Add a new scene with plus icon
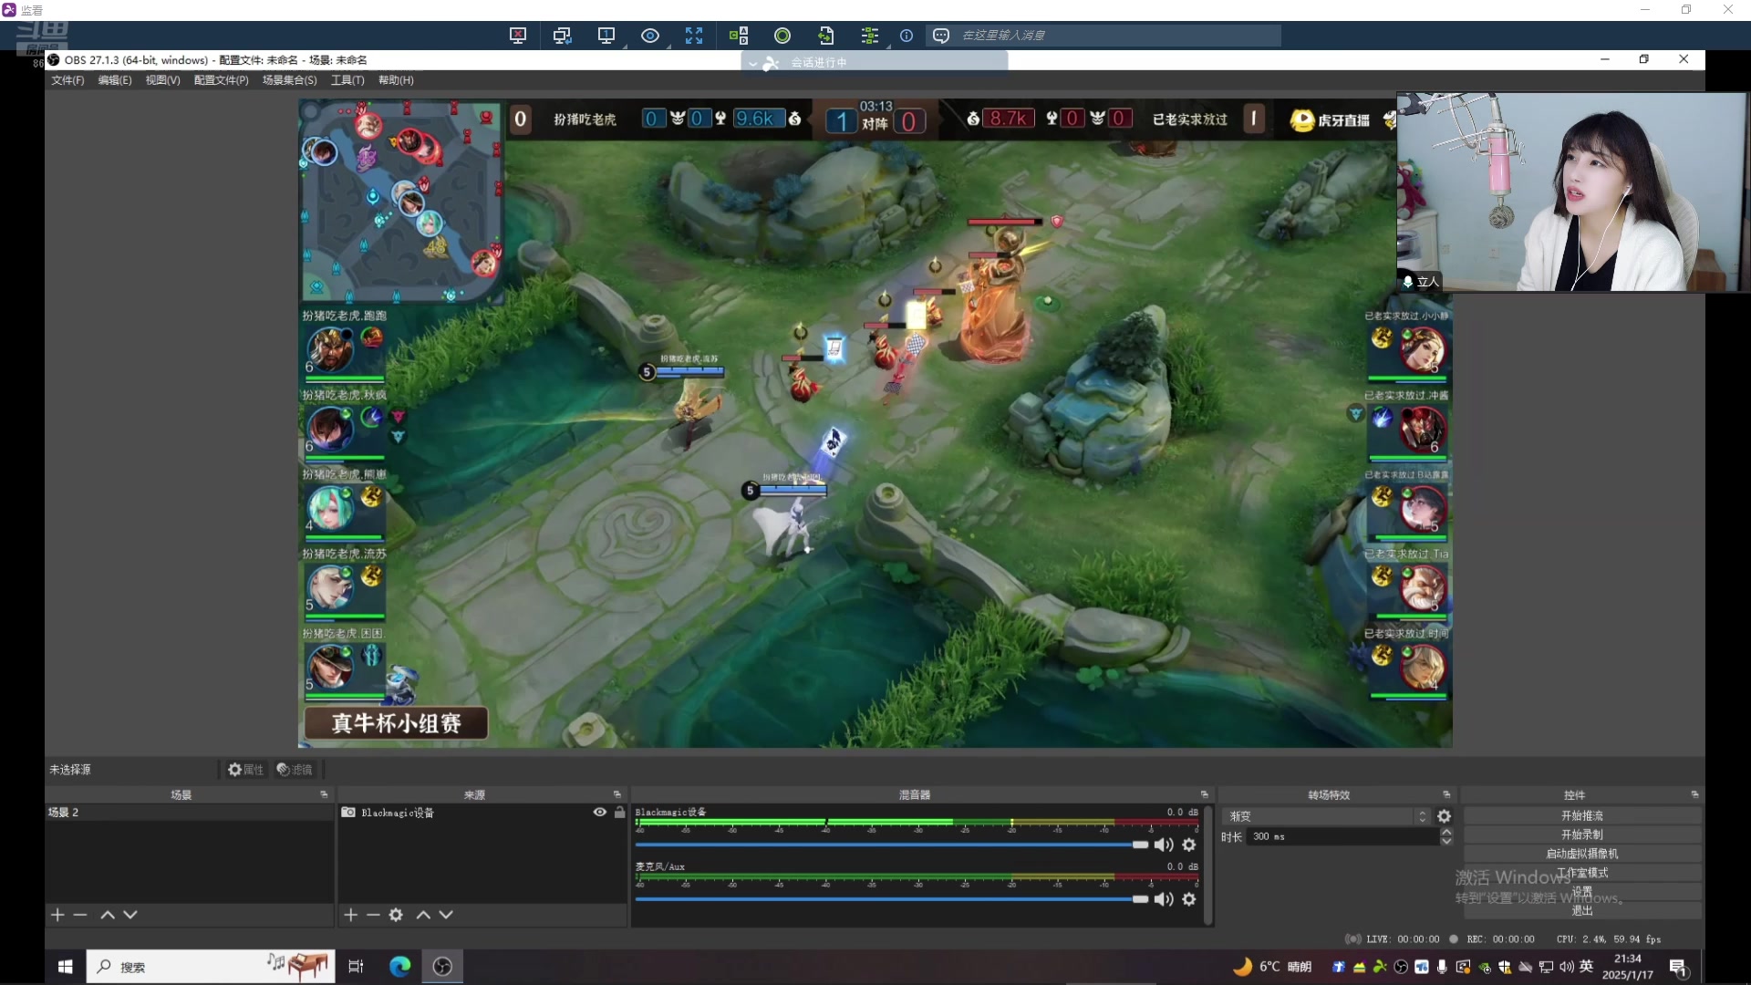The image size is (1751, 985). tap(57, 915)
